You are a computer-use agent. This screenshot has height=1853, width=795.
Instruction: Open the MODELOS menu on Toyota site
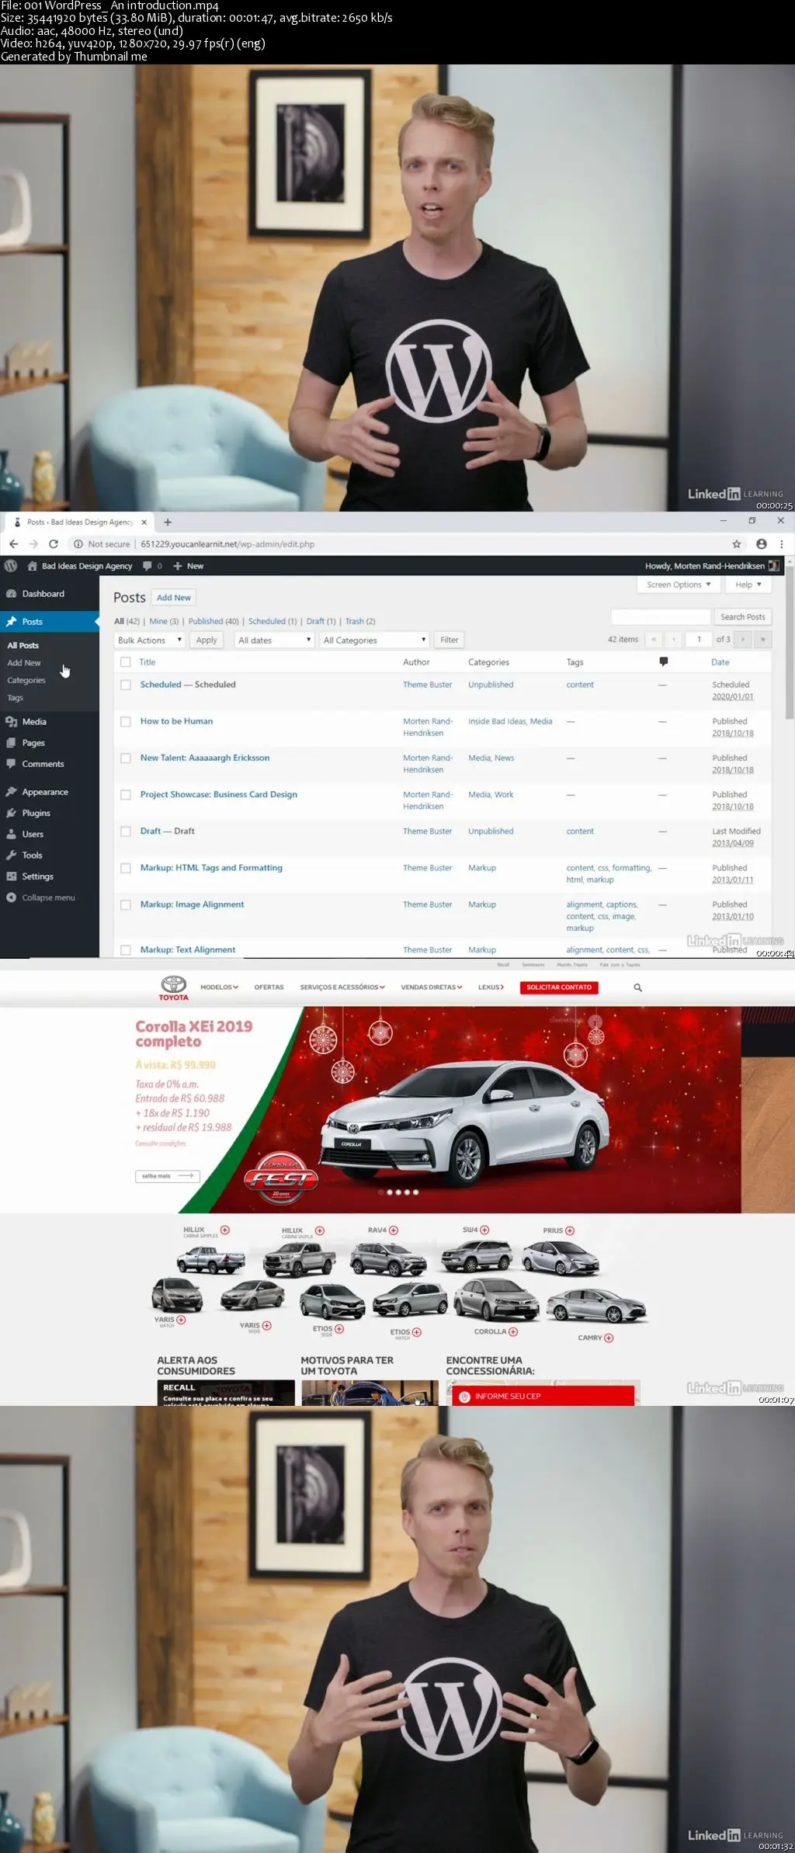click(219, 987)
